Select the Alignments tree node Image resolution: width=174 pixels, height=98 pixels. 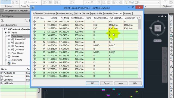click(x=17, y=60)
